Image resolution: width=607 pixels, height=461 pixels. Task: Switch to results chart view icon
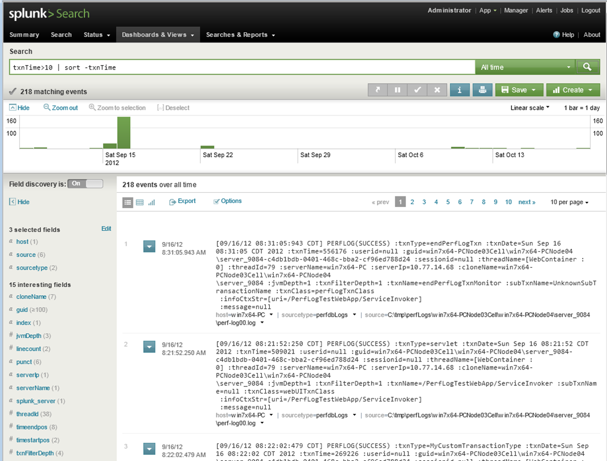(x=152, y=202)
